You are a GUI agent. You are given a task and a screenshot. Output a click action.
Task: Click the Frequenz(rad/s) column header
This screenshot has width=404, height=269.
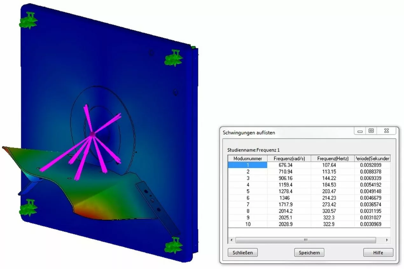(289, 158)
